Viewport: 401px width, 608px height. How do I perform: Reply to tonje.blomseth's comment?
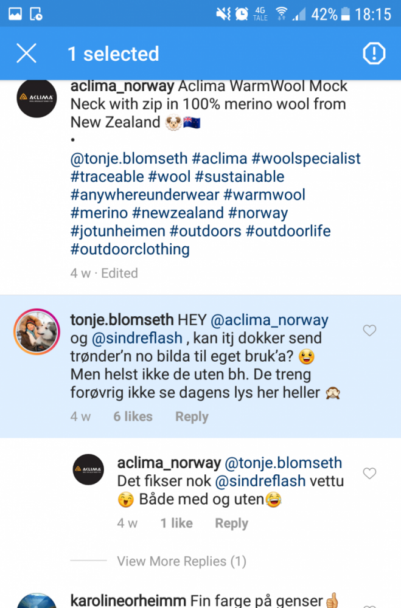[x=192, y=417]
